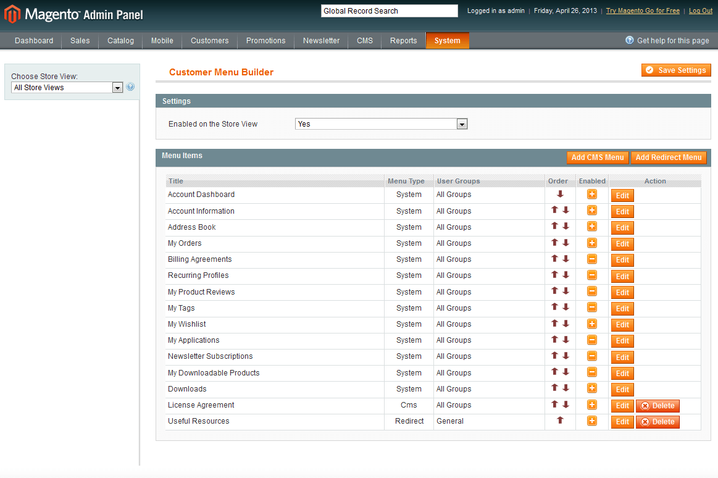718x478 pixels.
Task: Open the Mobile menu
Action: [x=162, y=41]
